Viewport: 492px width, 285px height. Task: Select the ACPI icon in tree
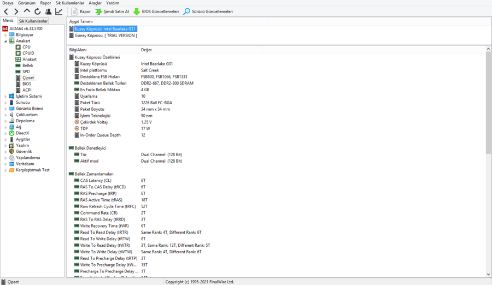point(18,90)
